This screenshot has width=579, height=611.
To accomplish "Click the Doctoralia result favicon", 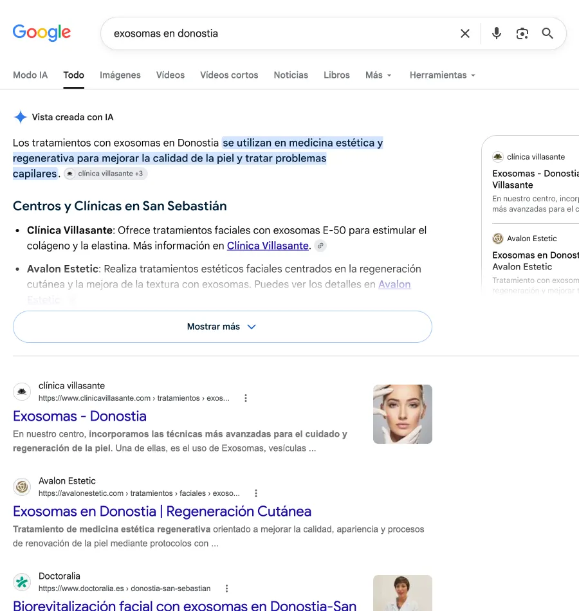I will click(x=22, y=582).
